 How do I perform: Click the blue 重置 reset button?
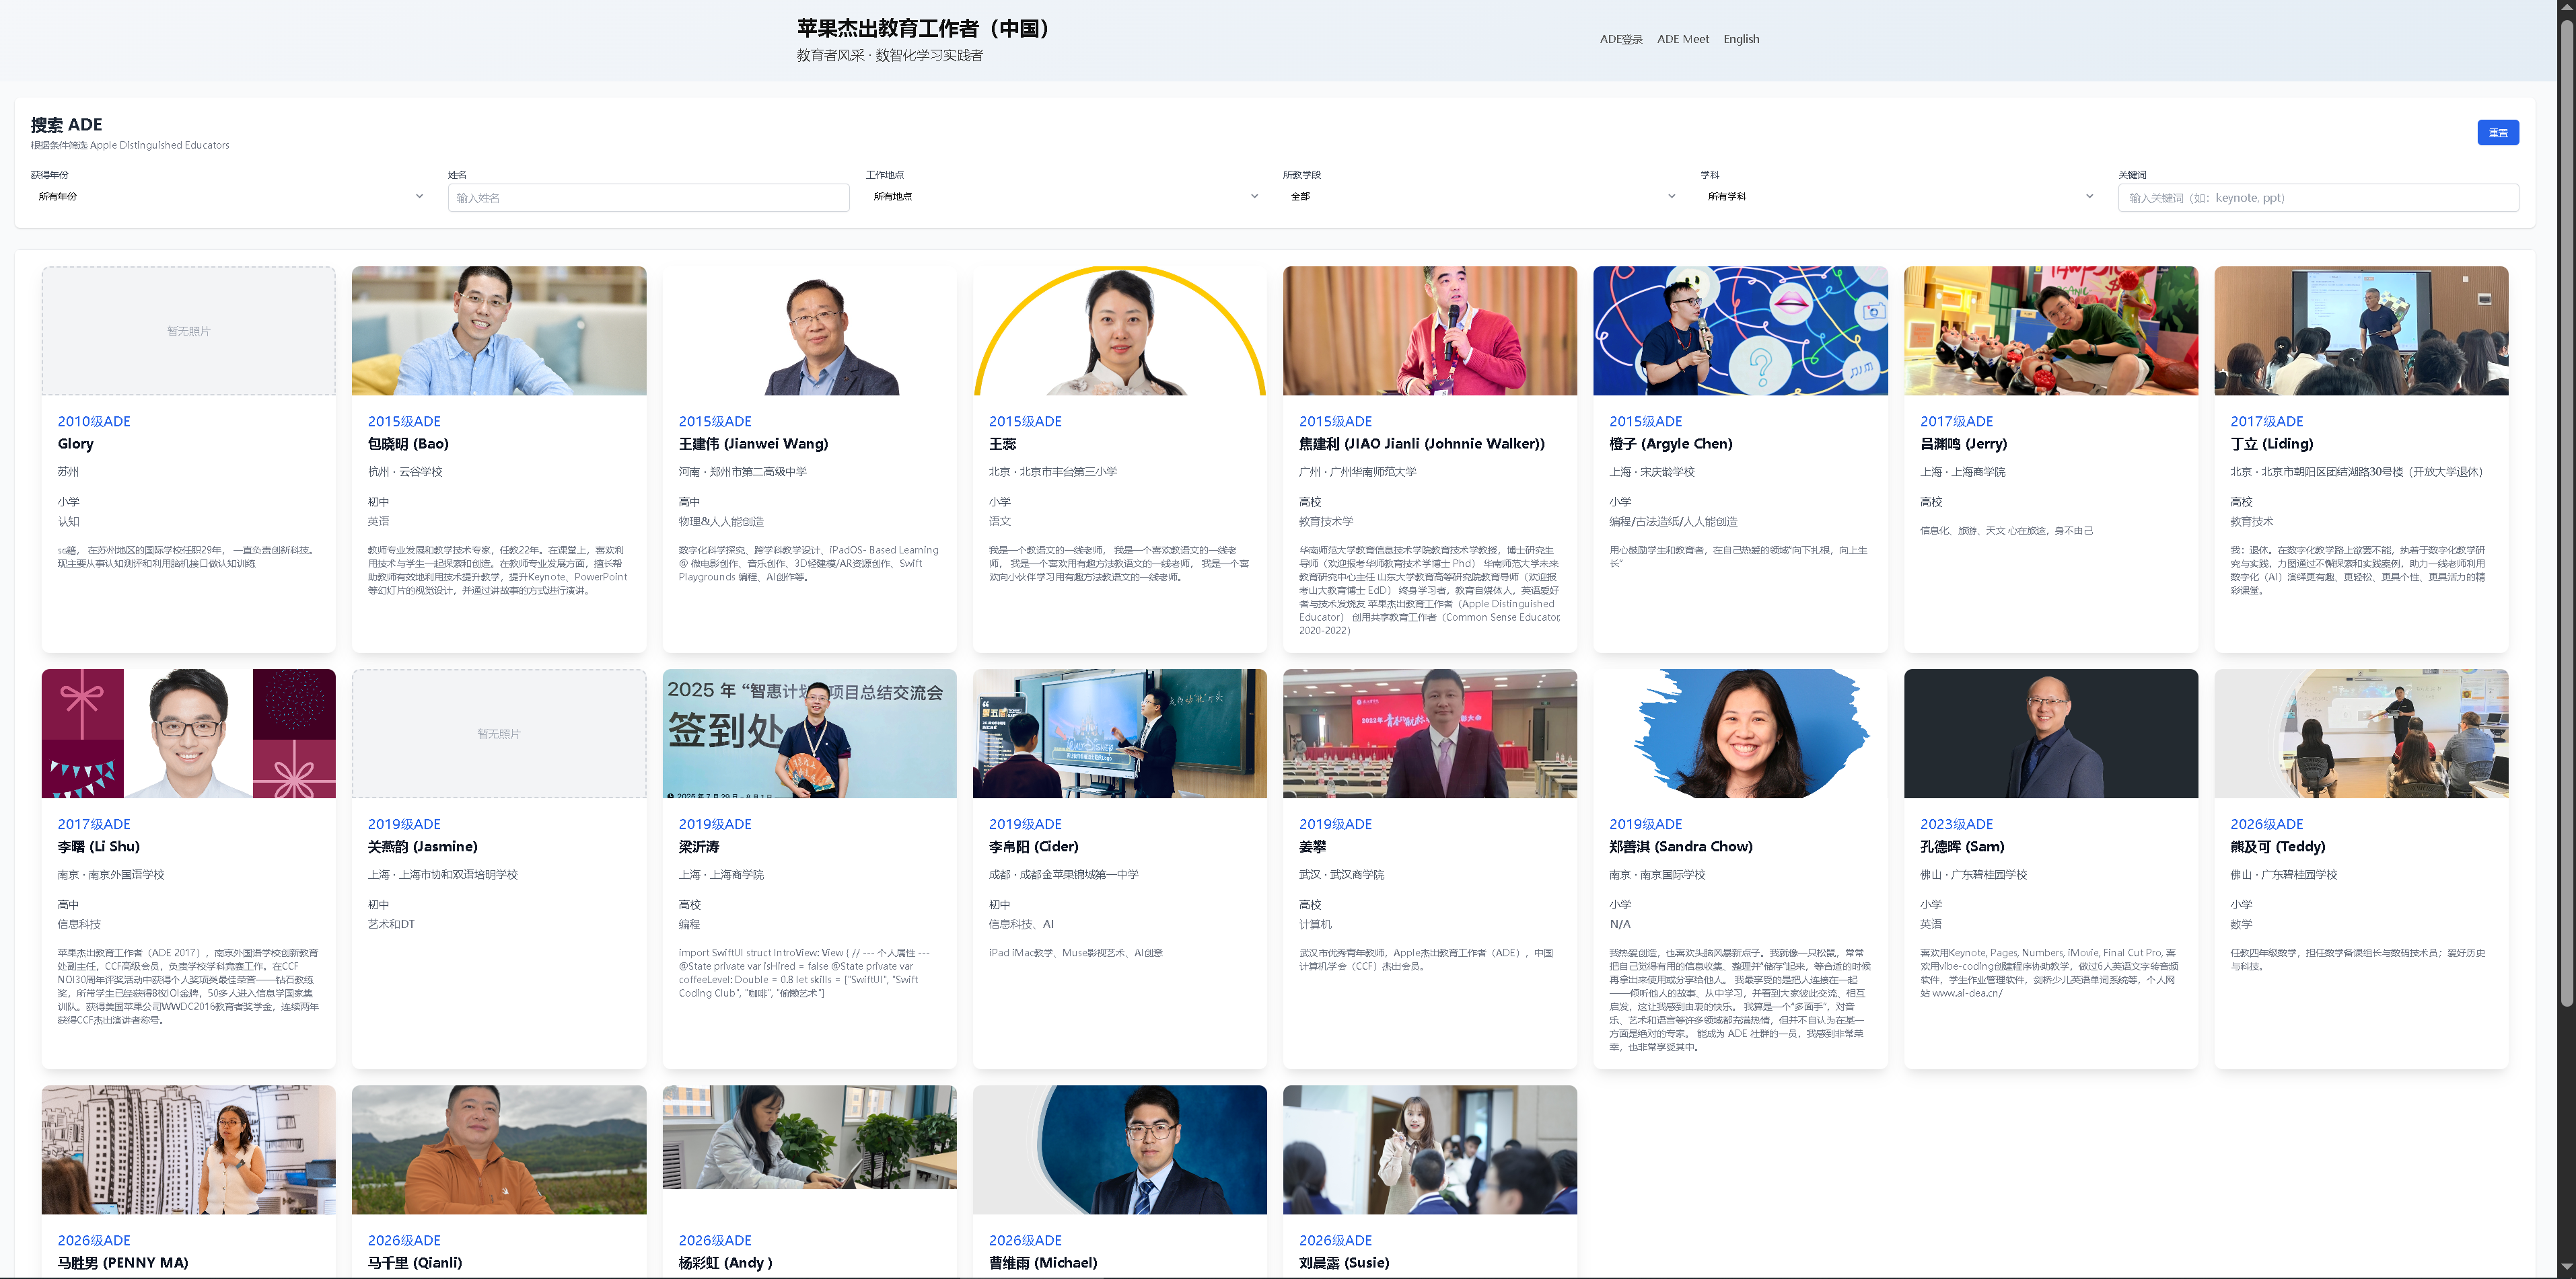(x=2497, y=133)
